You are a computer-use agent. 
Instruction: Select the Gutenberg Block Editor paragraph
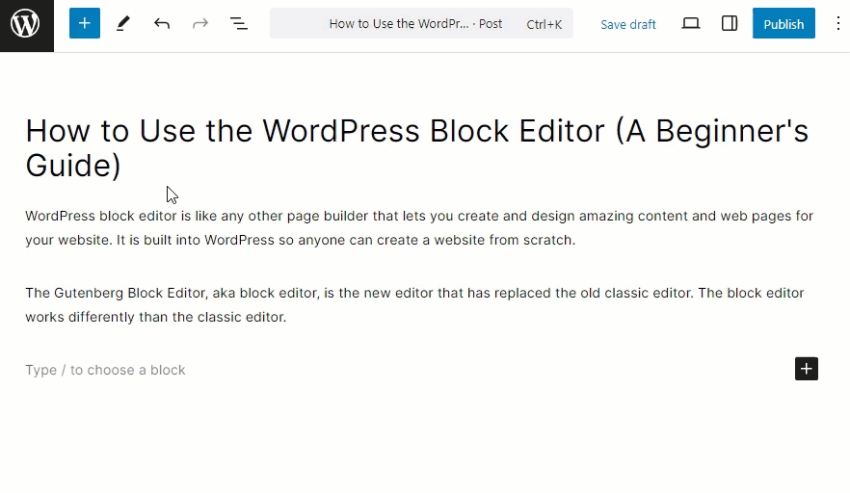point(414,304)
